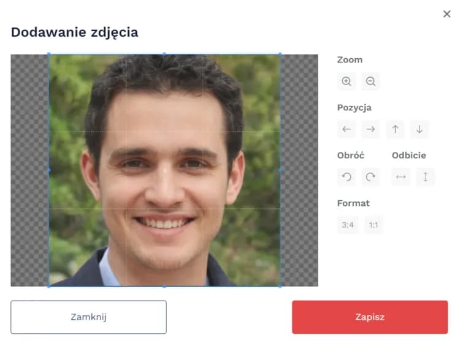Click the zoom out magnifier icon
The height and width of the screenshot is (346, 460).
click(370, 81)
